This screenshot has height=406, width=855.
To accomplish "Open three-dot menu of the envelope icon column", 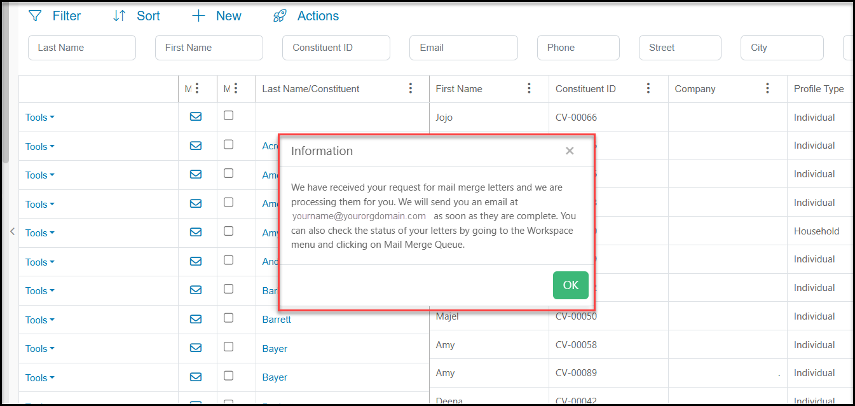I will click(197, 88).
